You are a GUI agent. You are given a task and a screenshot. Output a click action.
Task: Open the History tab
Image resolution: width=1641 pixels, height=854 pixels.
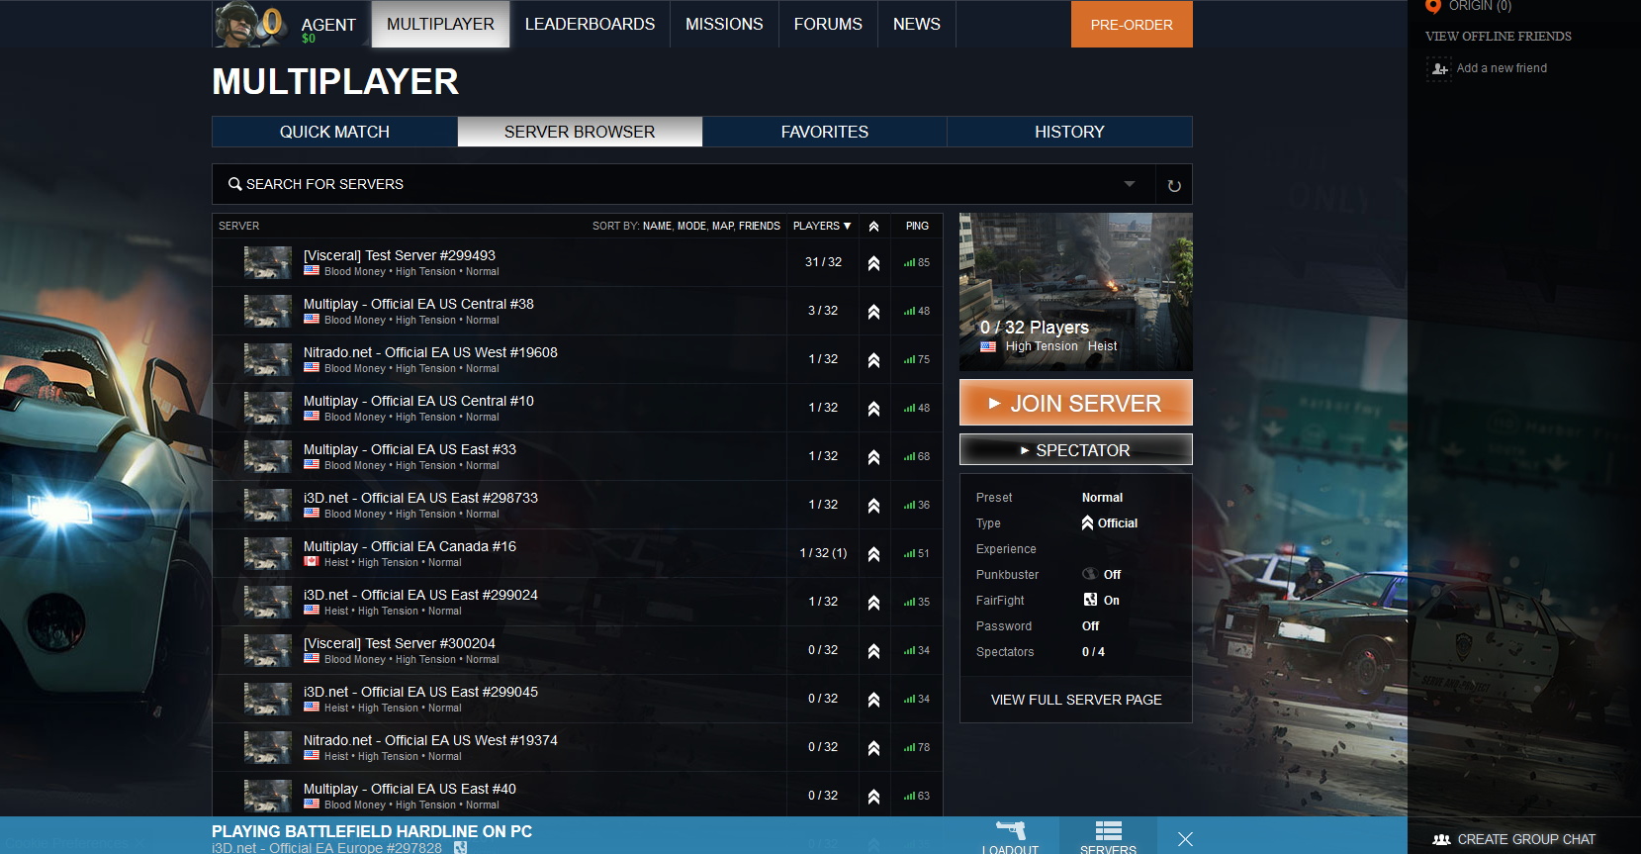click(1068, 132)
